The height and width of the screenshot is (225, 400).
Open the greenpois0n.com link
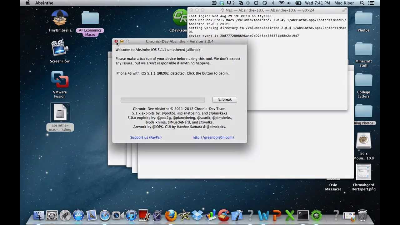point(213,137)
